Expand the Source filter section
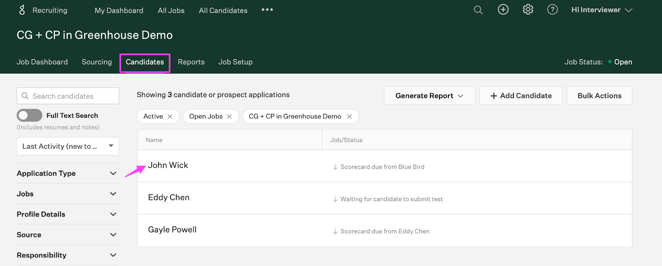662x266 pixels. tap(68, 235)
